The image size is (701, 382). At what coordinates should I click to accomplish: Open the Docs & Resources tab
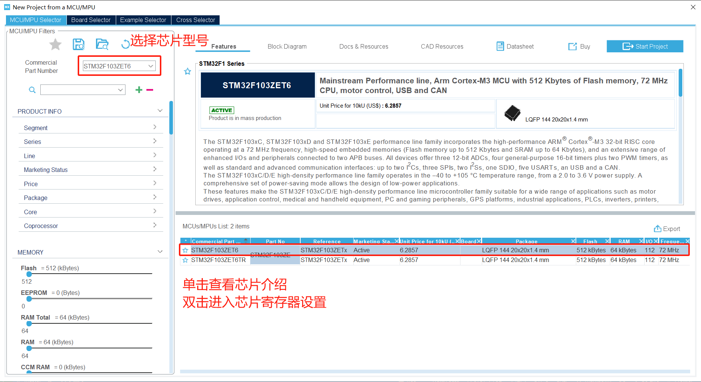(364, 46)
